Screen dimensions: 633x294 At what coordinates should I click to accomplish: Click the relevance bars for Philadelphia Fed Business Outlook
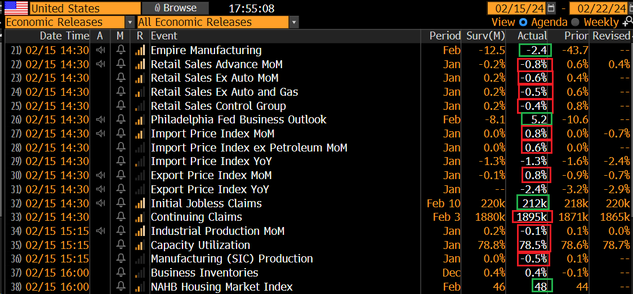point(140,120)
